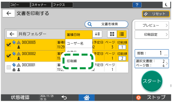Viewport: 173px width, 102px height.
Task: Choose 印刷順 in sort menu
Action: 78,61
